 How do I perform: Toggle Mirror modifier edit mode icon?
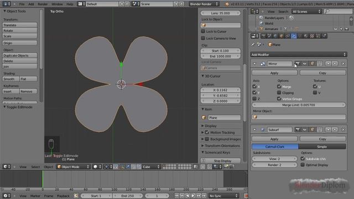(x=312, y=64)
